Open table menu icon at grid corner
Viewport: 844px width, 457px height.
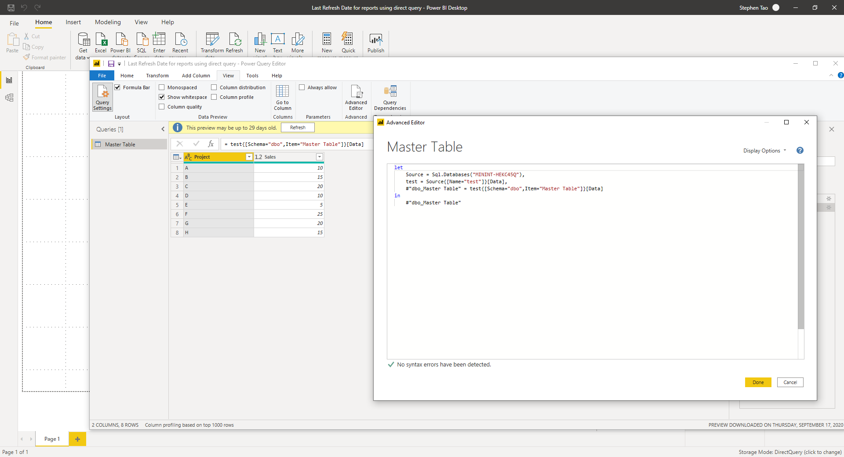177,157
